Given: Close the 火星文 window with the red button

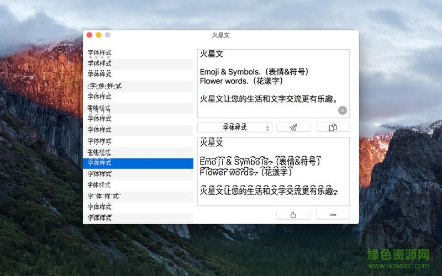Looking at the screenshot, I should 90,35.
